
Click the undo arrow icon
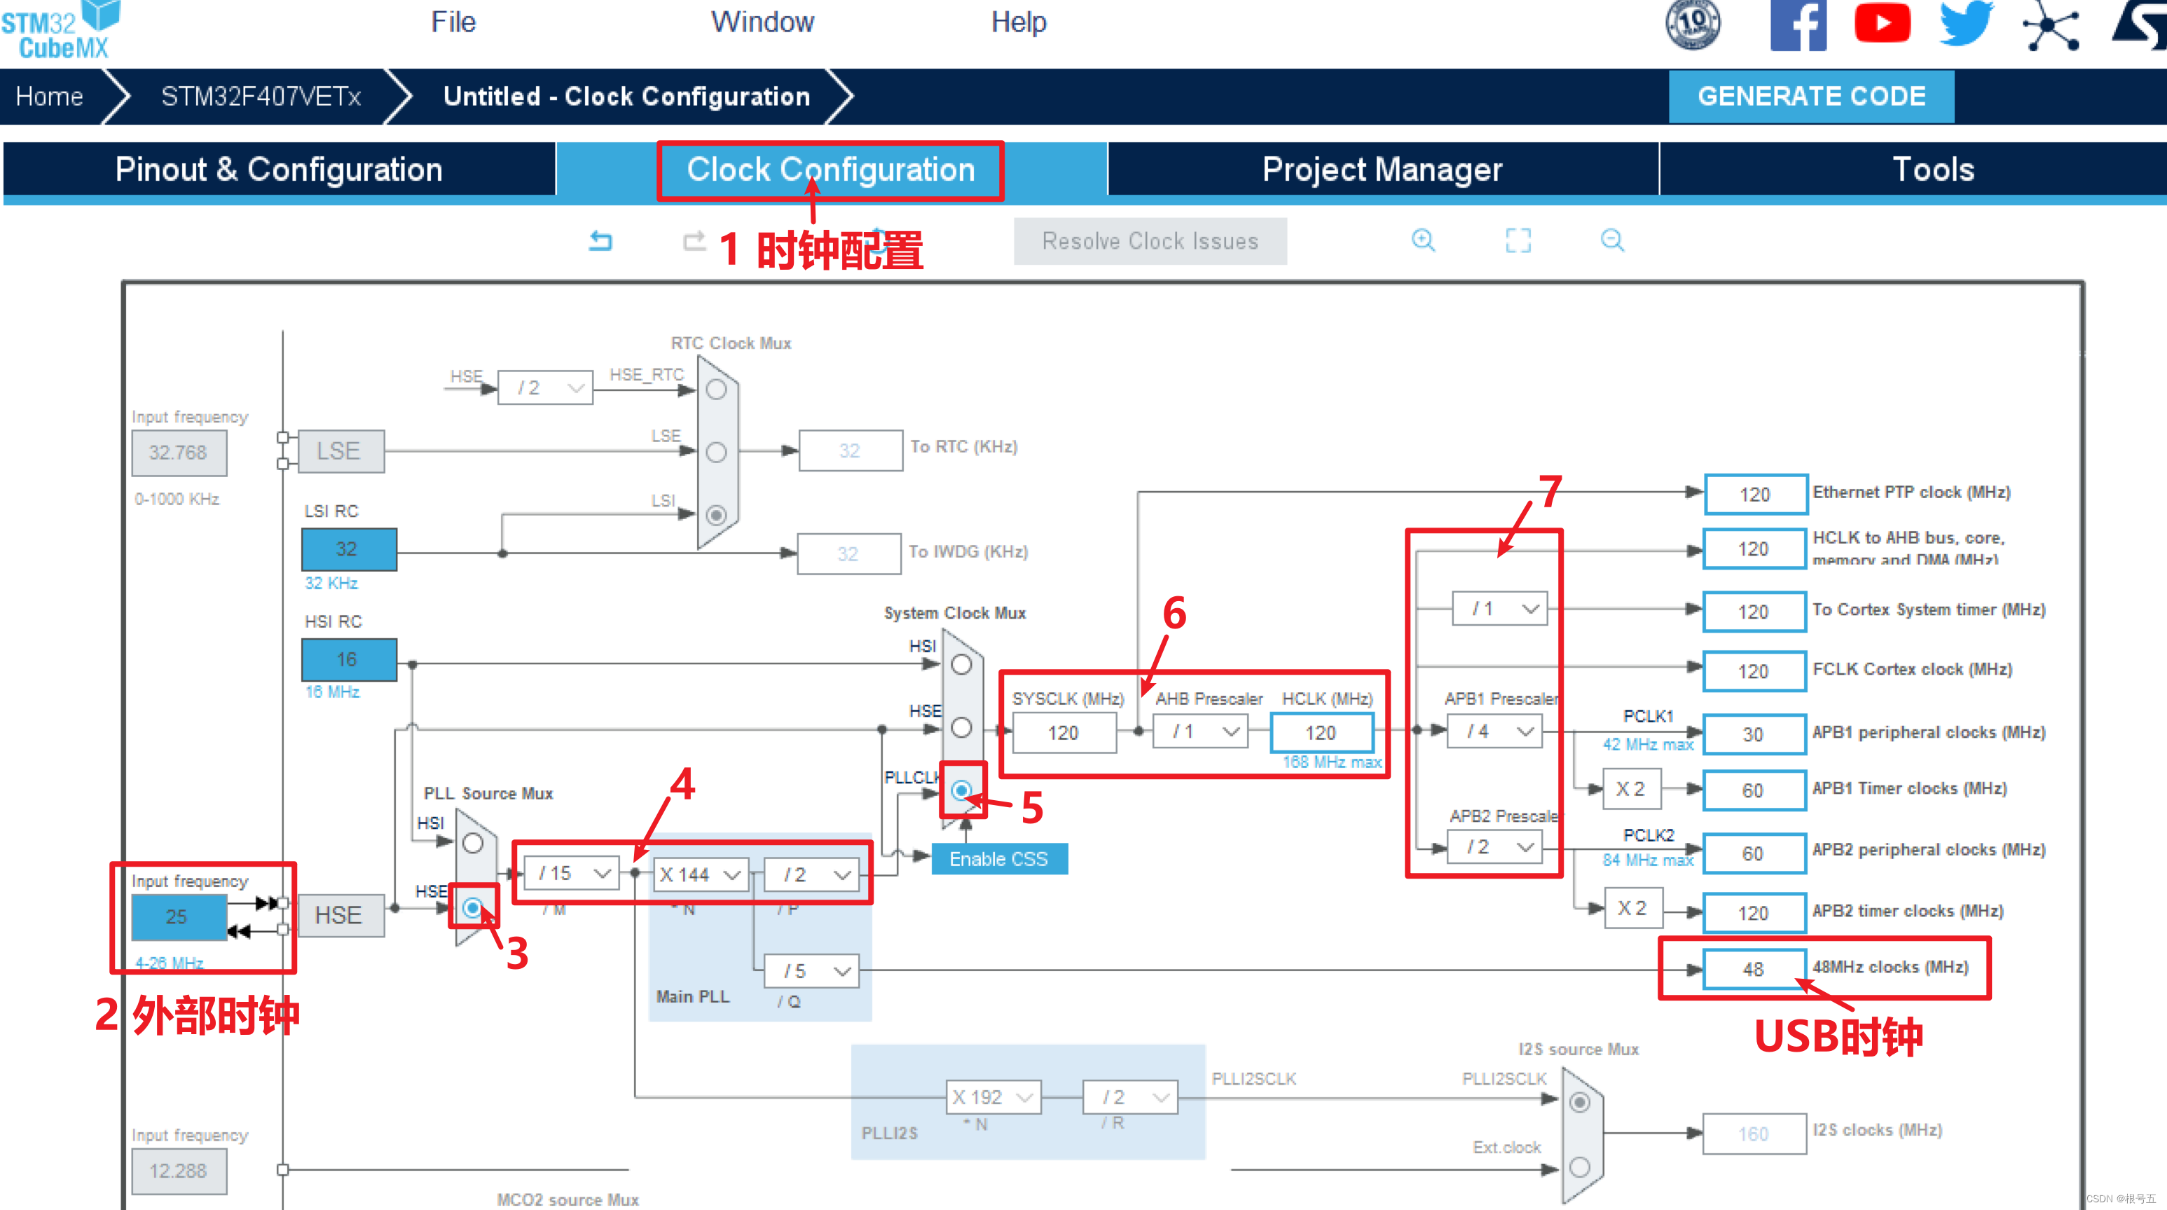click(600, 242)
